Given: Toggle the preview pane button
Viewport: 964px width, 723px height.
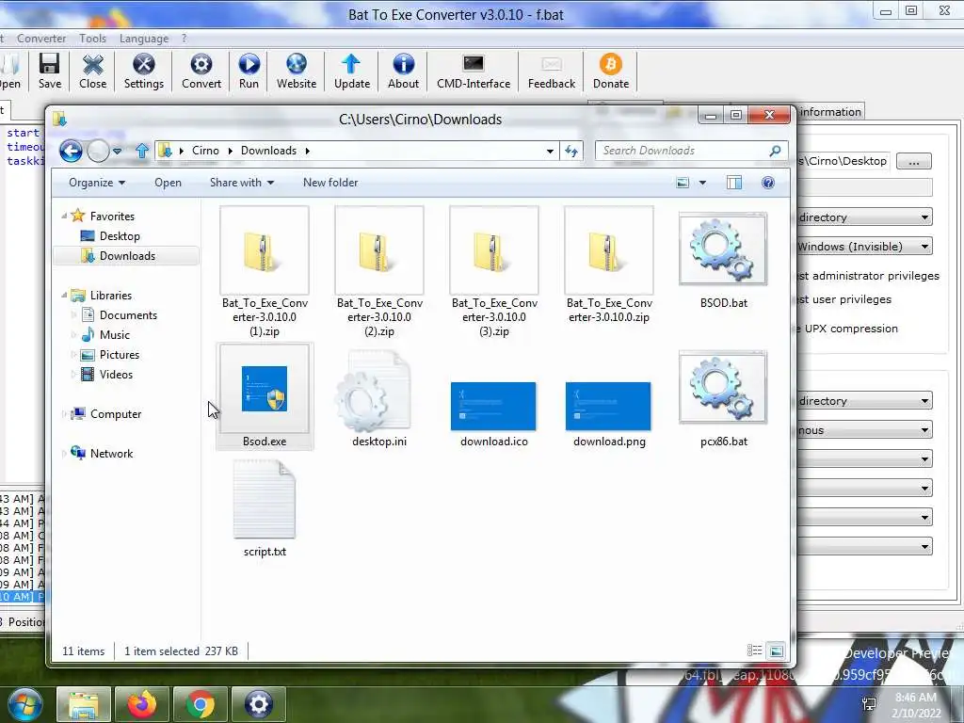Looking at the screenshot, I should 734,183.
